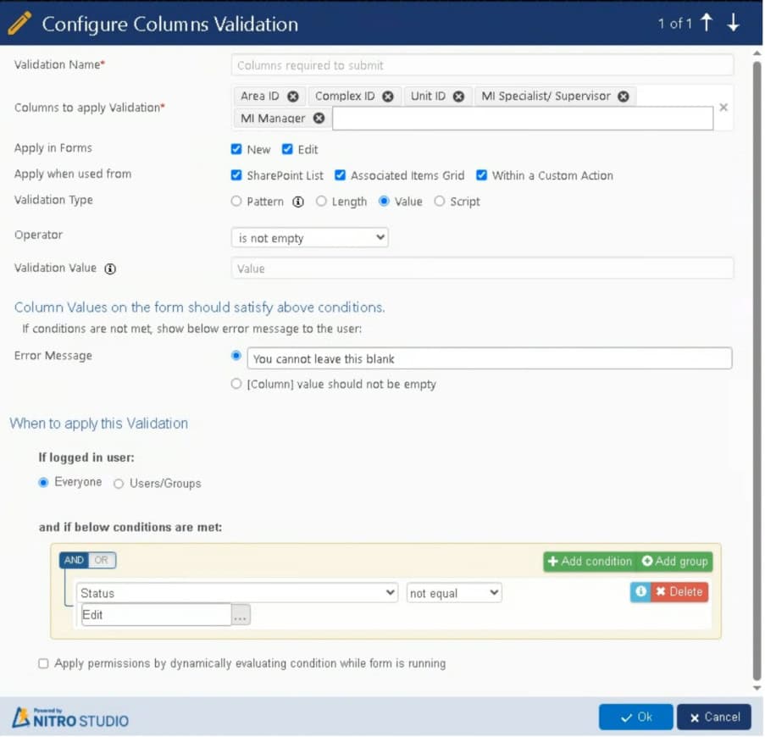Select the '[Column] value should not be empty' option
Screen dimensions: 765x737
(x=236, y=384)
